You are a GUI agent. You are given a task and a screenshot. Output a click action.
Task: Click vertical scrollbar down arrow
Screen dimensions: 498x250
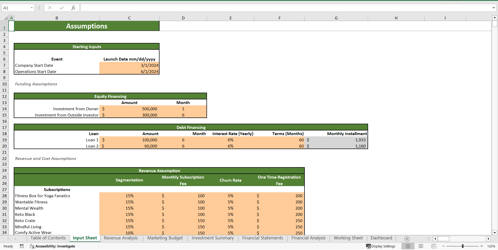coord(495,233)
